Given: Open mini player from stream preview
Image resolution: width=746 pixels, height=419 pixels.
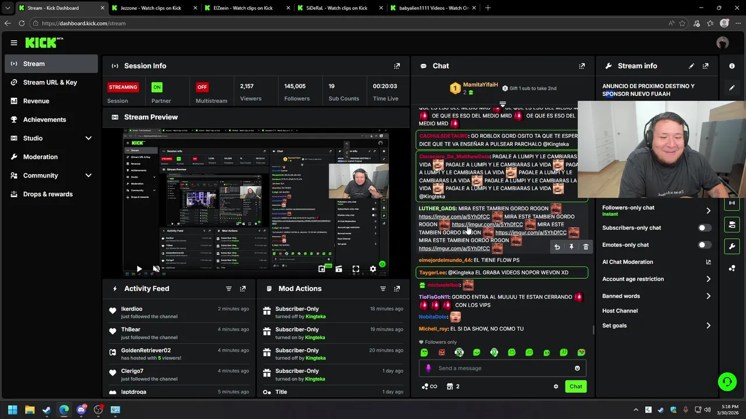Looking at the screenshot, I should [322, 269].
